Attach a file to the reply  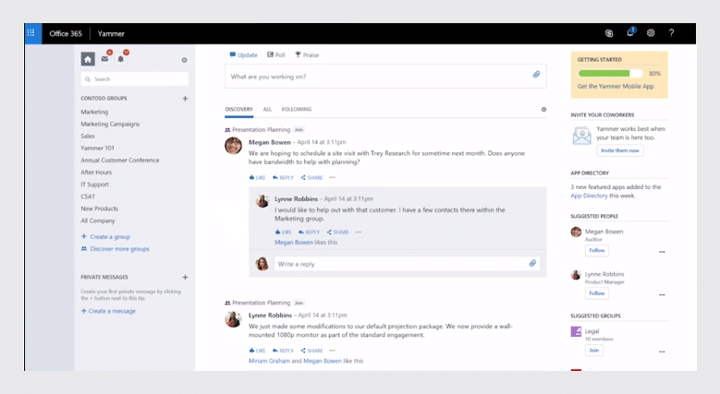click(x=532, y=263)
